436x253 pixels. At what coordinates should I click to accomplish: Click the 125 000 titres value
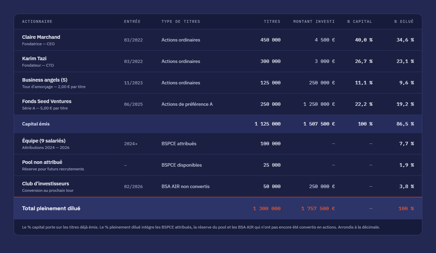click(x=270, y=83)
